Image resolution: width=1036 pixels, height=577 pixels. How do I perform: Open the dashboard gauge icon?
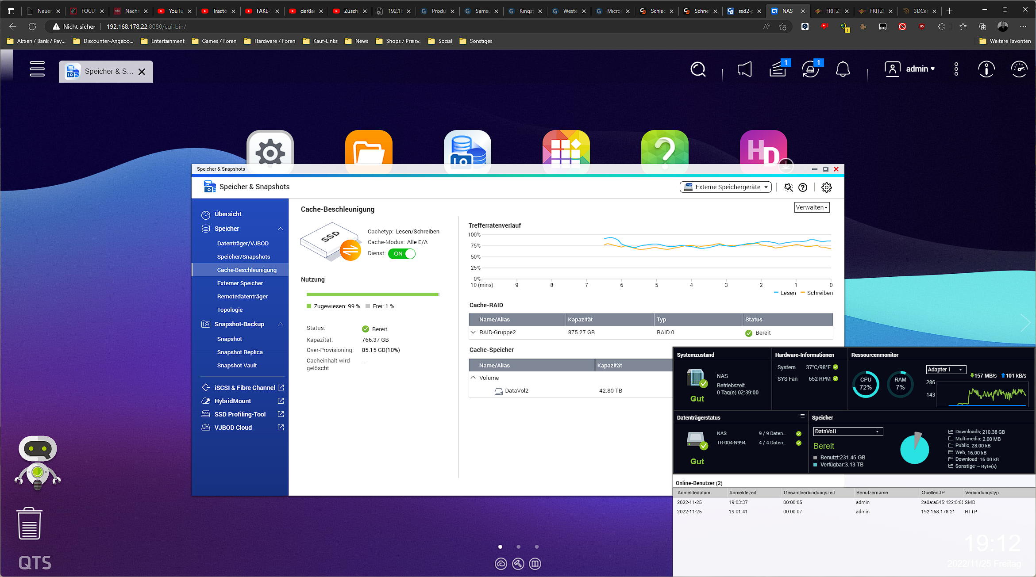[x=1019, y=69]
